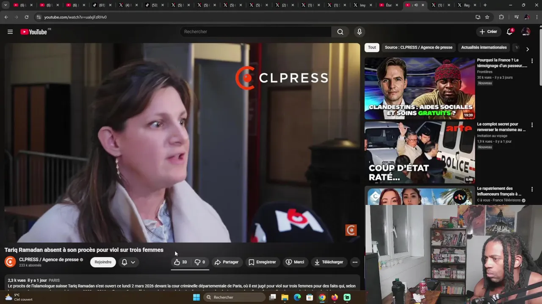The width and height of the screenshot is (542, 304).
Task: Open the tab search dropdown in Chrome
Action: (6, 5)
